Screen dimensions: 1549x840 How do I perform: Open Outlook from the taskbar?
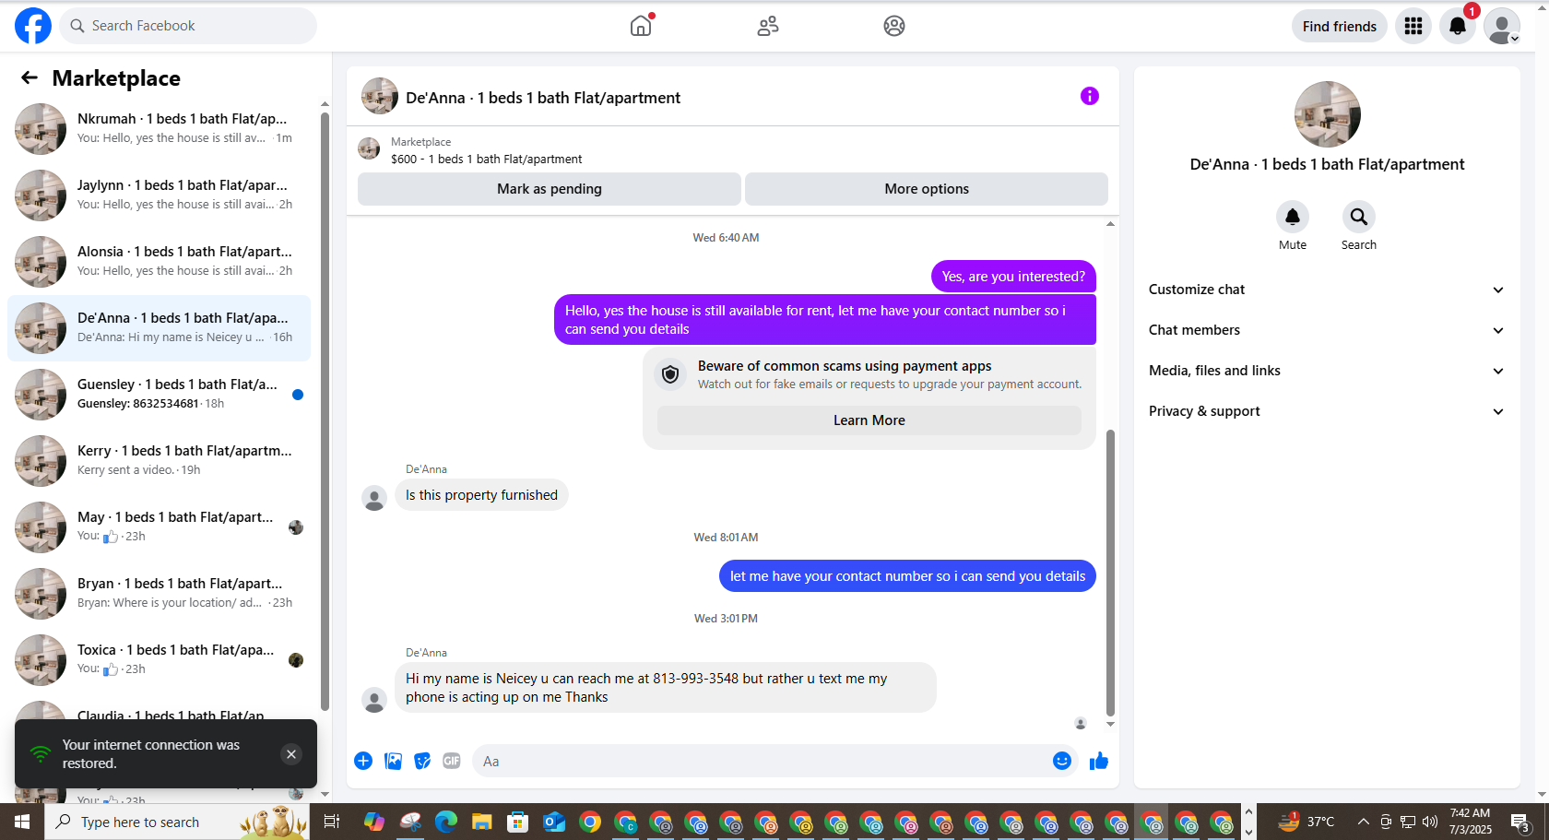tap(554, 822)
